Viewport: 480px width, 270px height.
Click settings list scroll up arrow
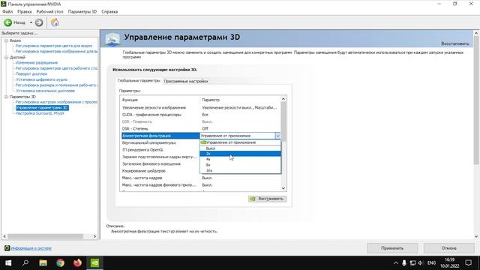(283, 99)
